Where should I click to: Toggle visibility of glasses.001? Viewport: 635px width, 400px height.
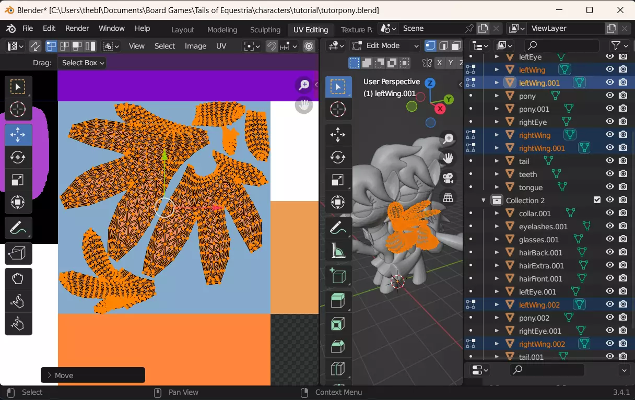click(609, 239)
